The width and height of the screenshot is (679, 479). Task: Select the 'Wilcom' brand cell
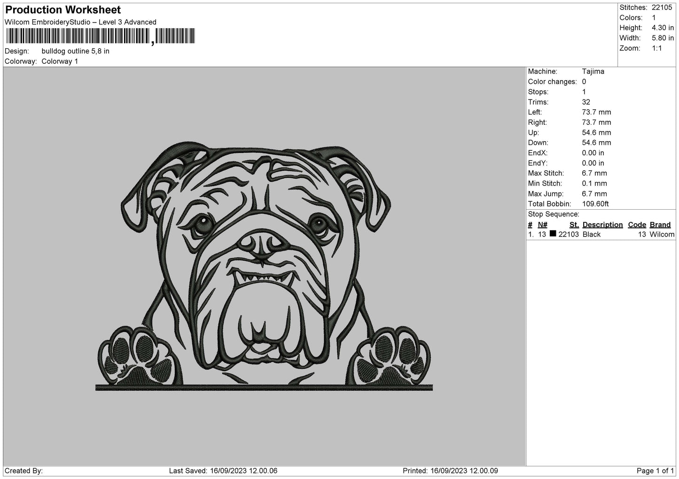click(662, 235)
